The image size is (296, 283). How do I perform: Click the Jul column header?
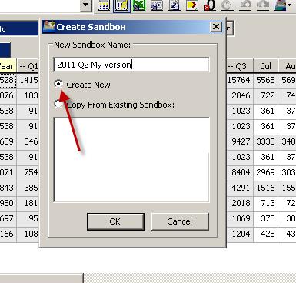point(266,66)
